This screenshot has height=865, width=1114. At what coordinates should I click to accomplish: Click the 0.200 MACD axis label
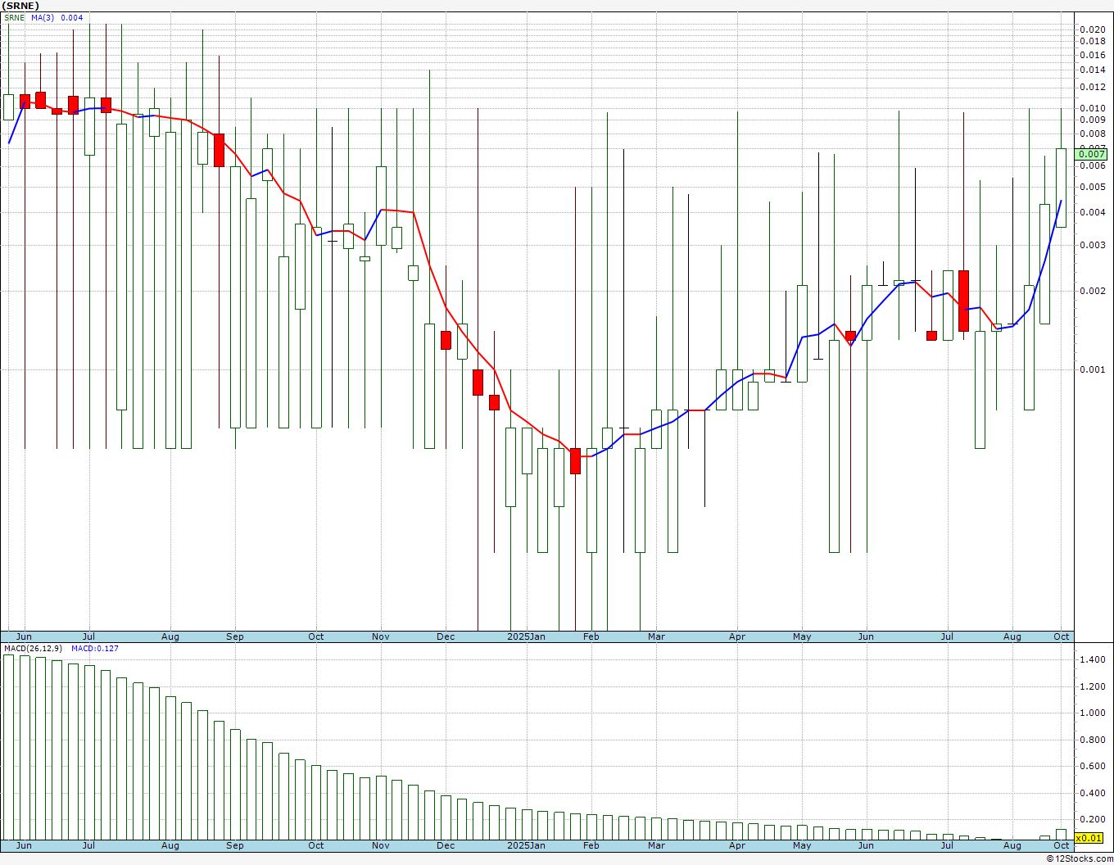tap(1093, 819)
